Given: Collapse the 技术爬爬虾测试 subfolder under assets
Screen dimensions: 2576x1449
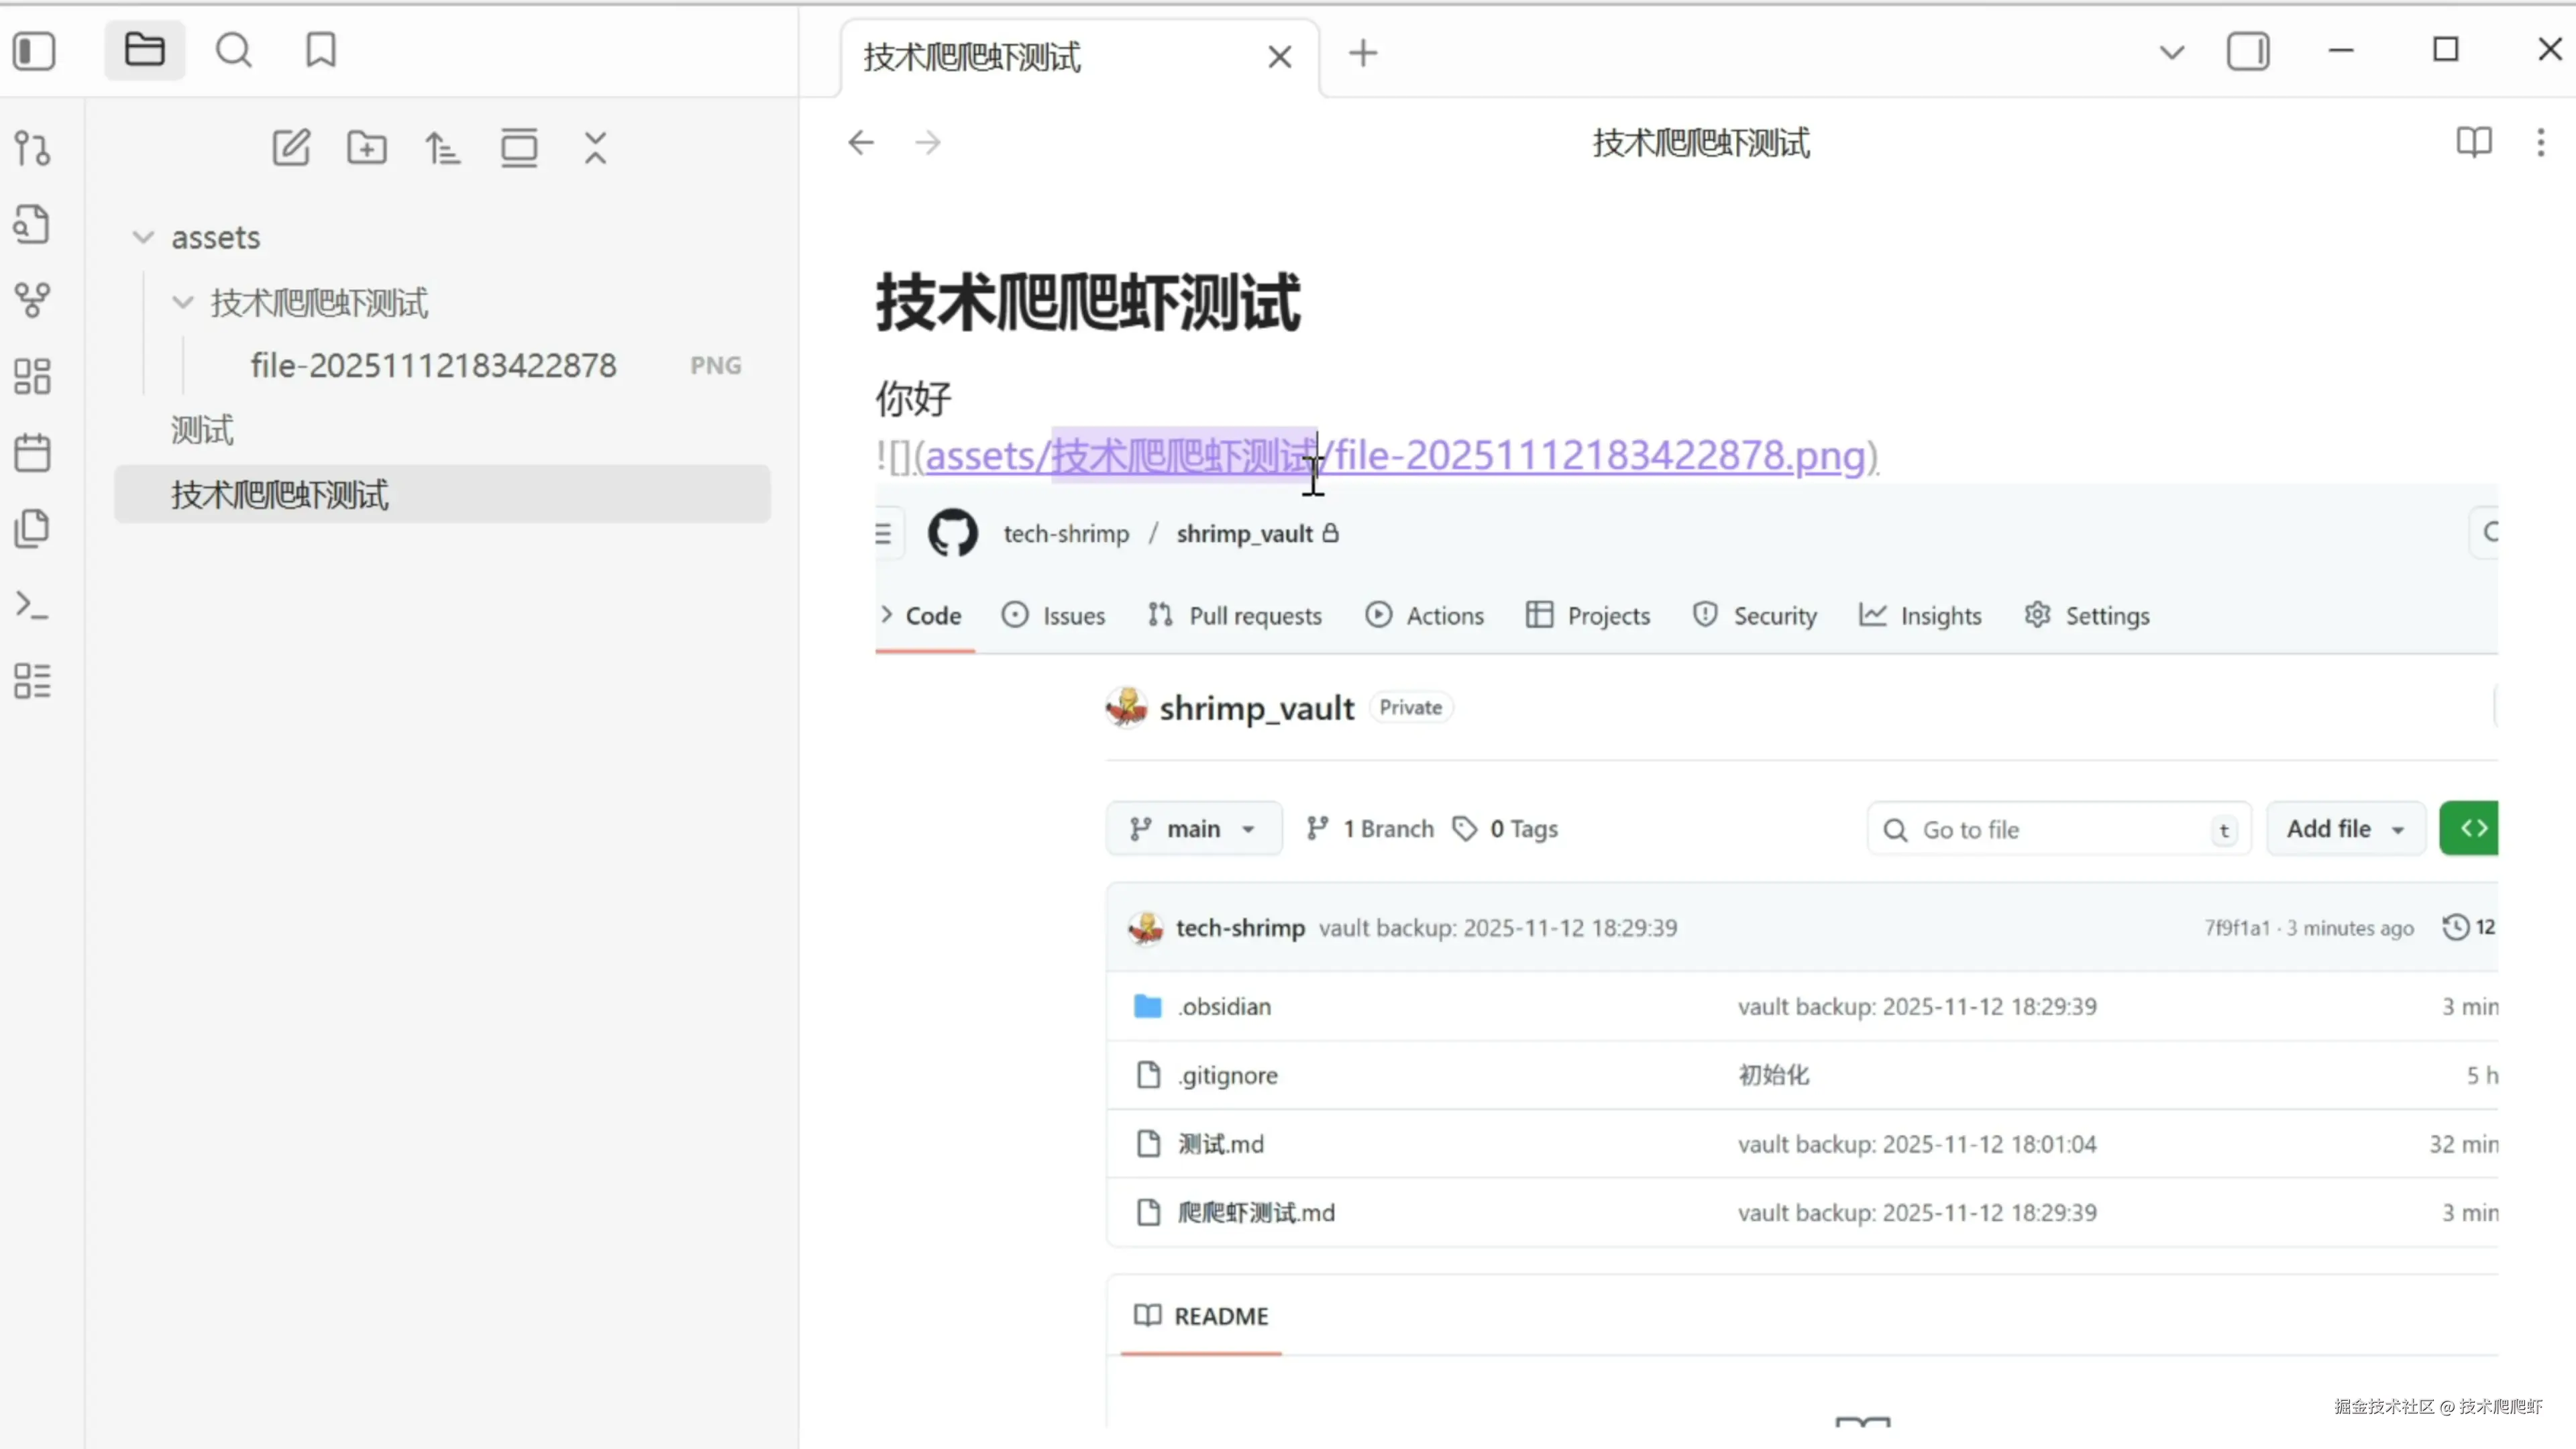Looking at the screenshot, I should pos(183,302).
